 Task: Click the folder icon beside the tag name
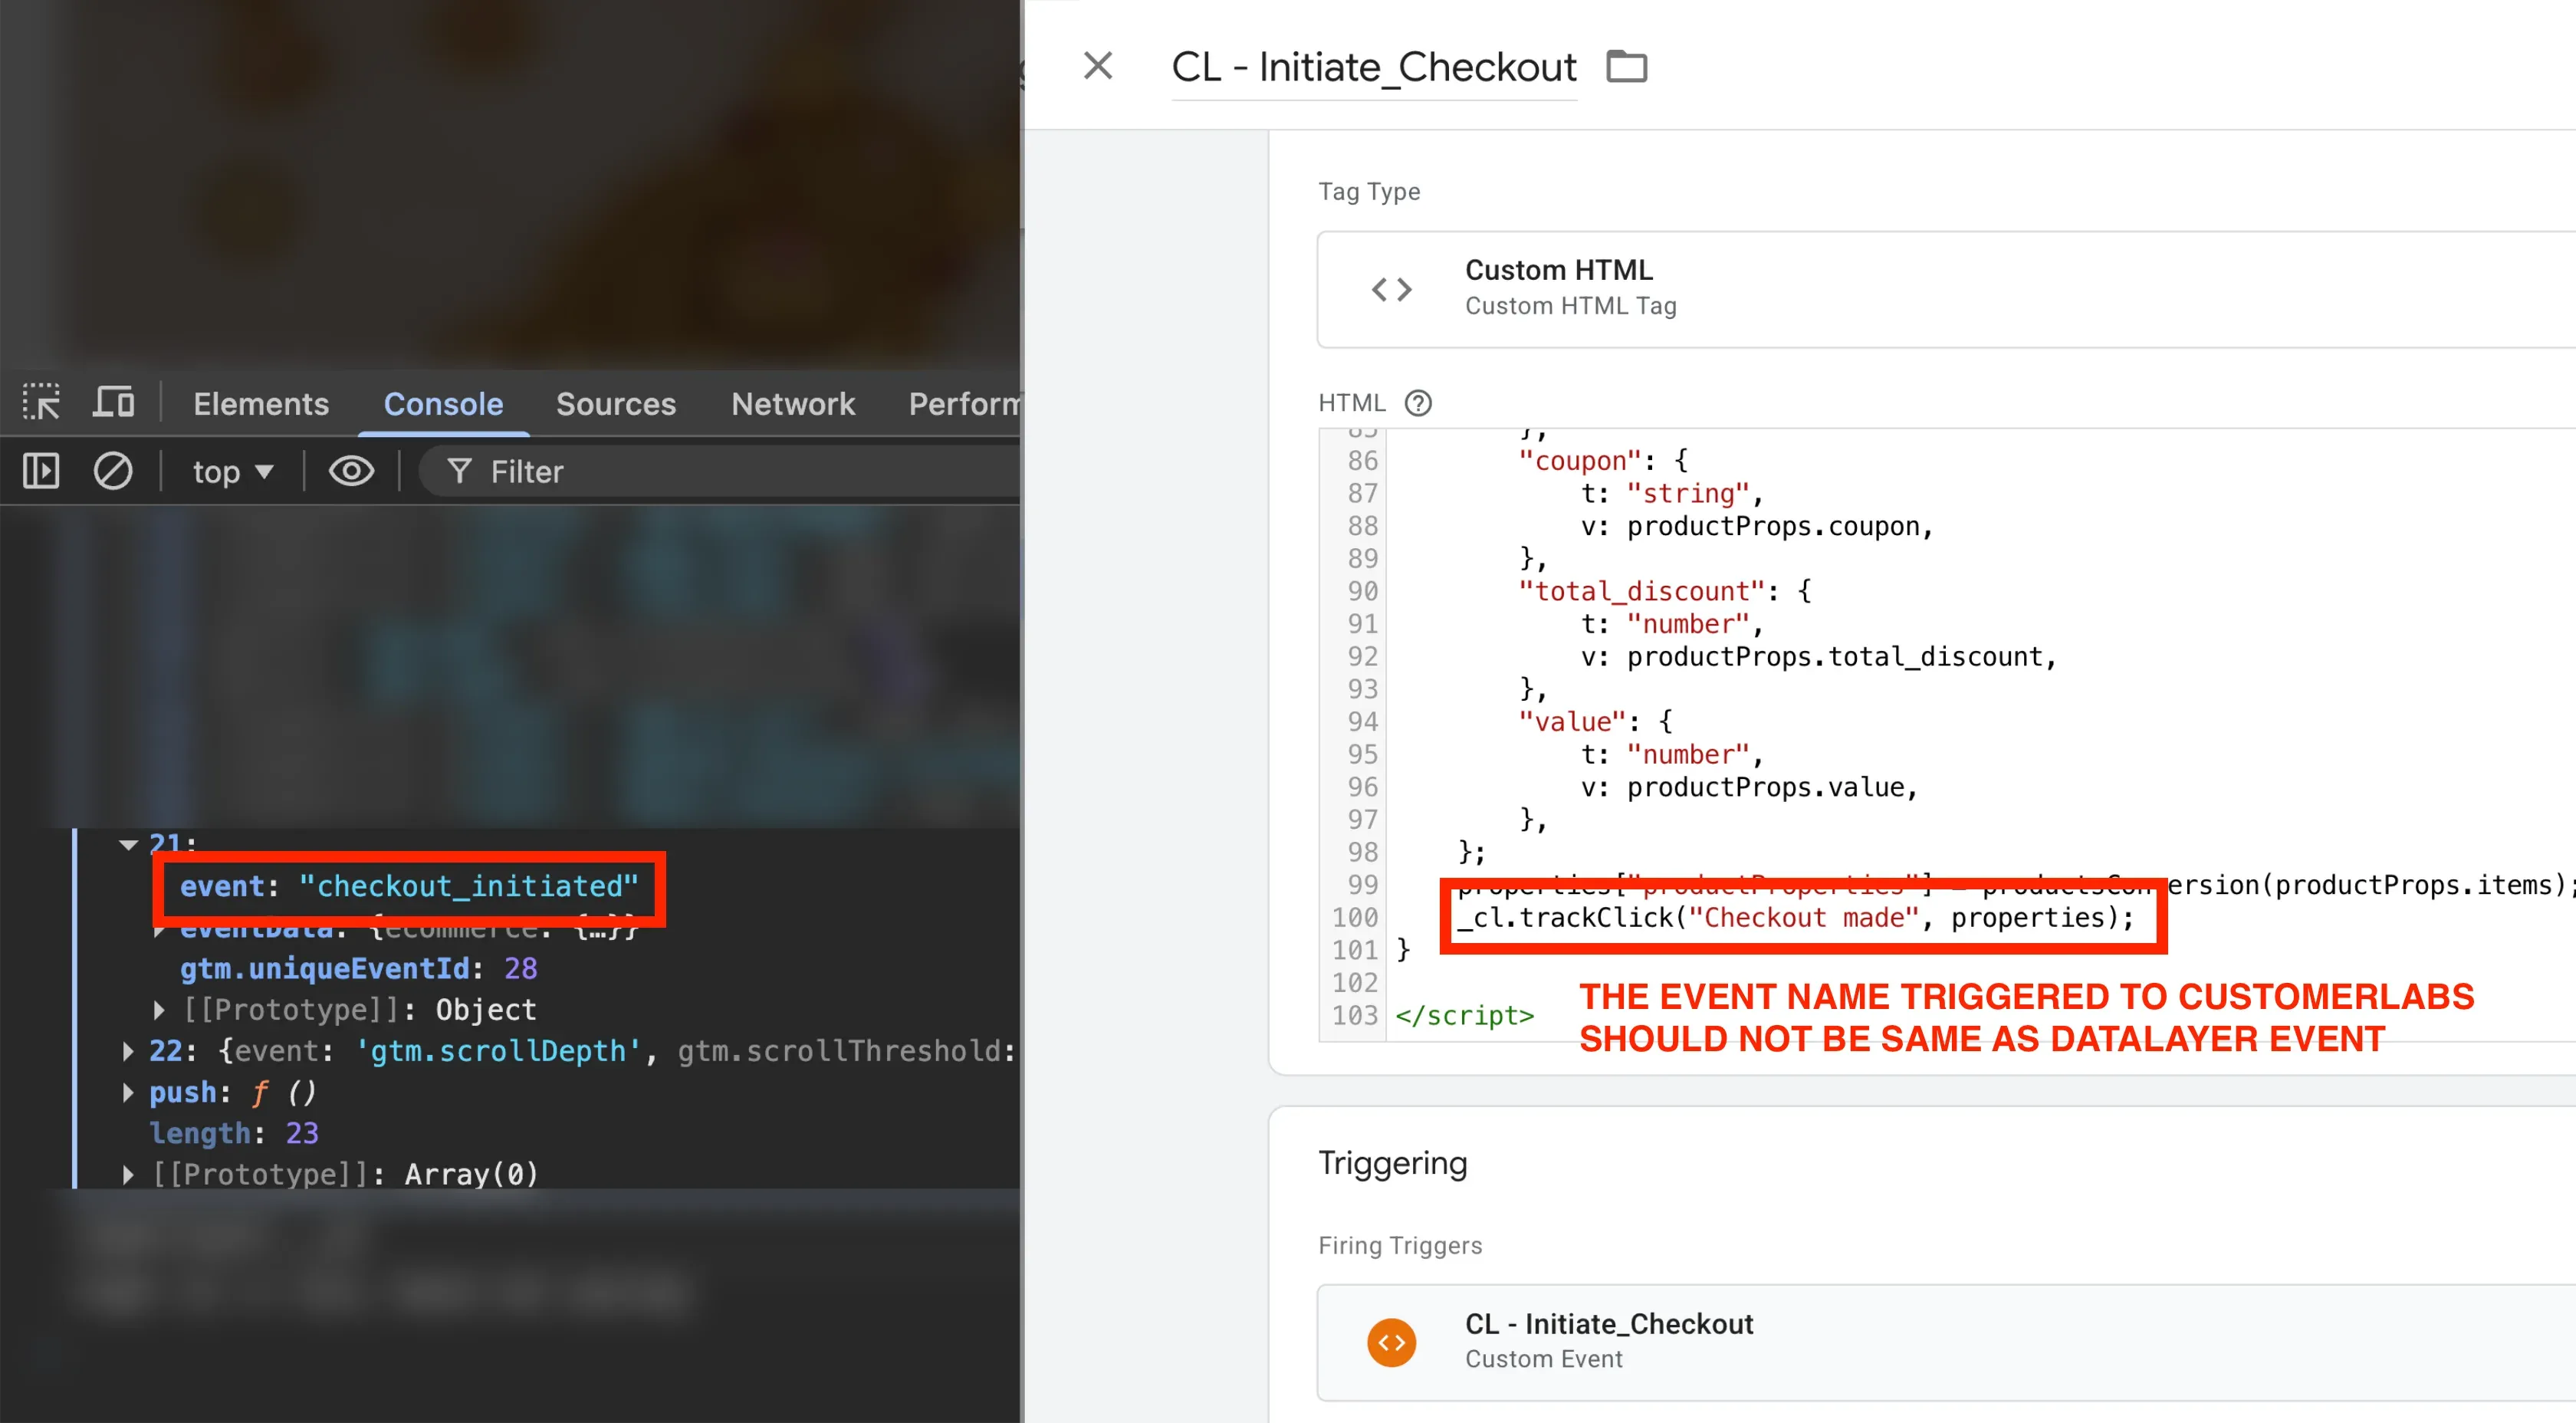click(1626, 66)
